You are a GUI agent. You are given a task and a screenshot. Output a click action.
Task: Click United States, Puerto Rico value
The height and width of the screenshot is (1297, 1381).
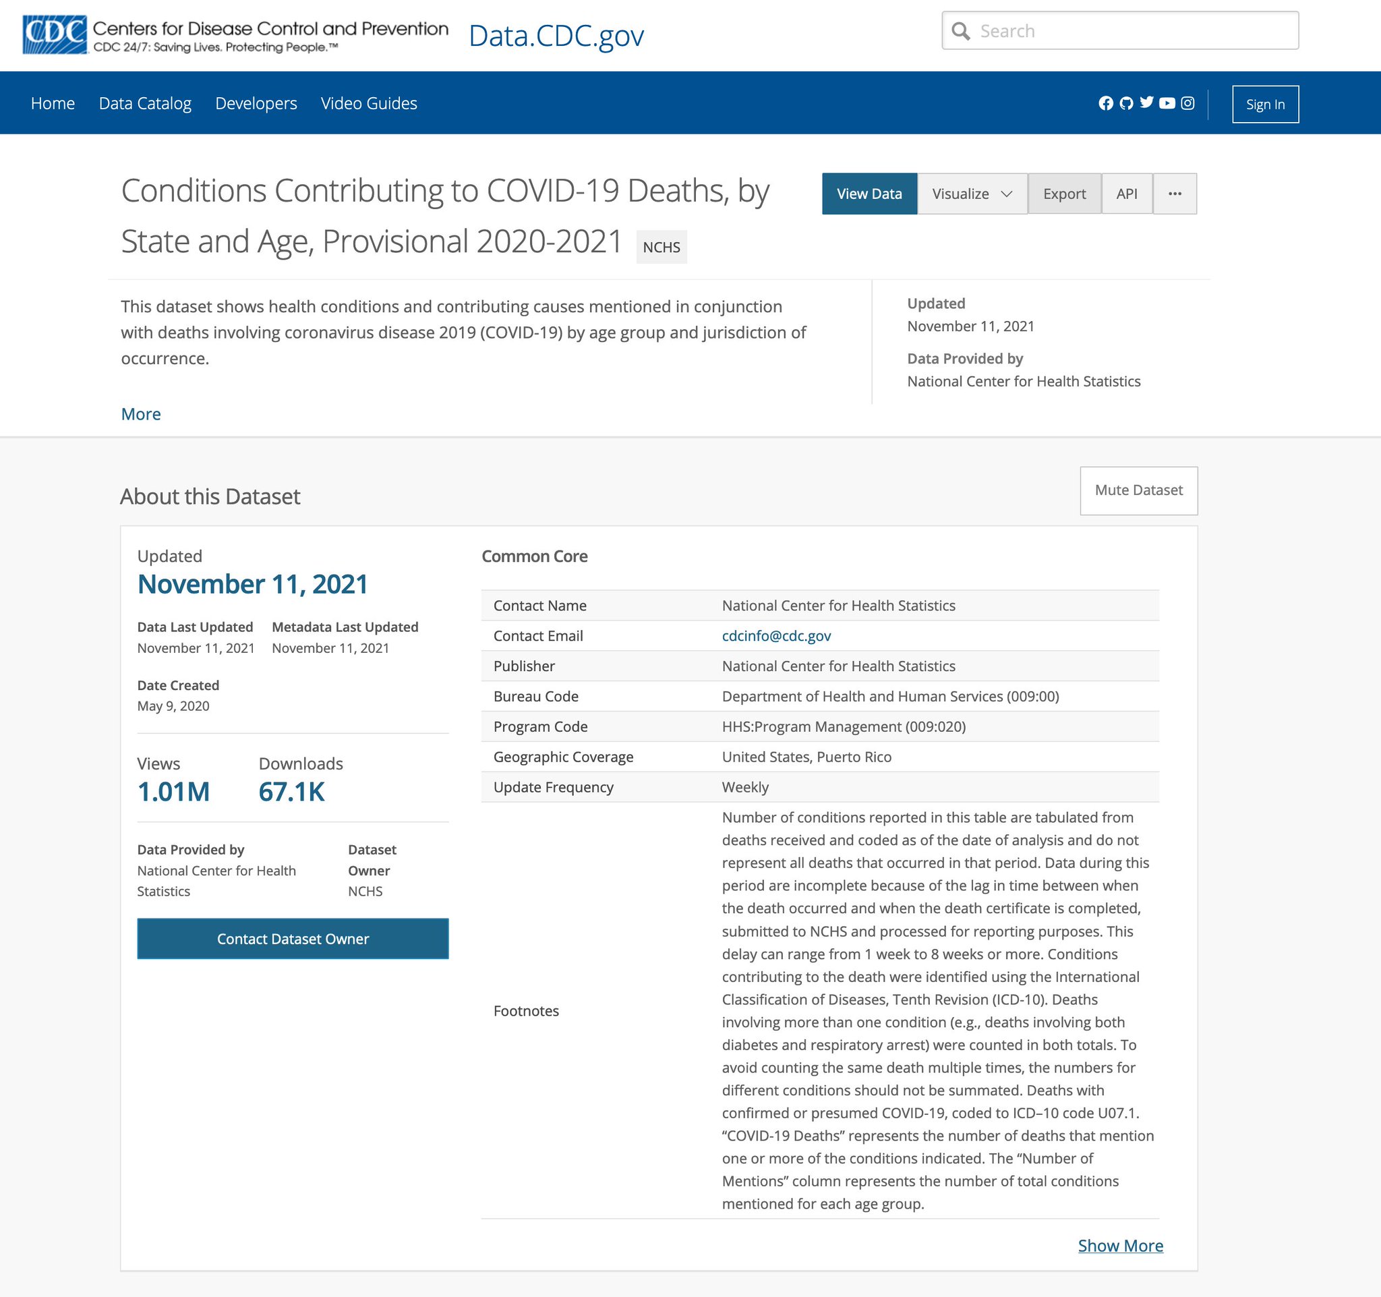pos(806,757)
